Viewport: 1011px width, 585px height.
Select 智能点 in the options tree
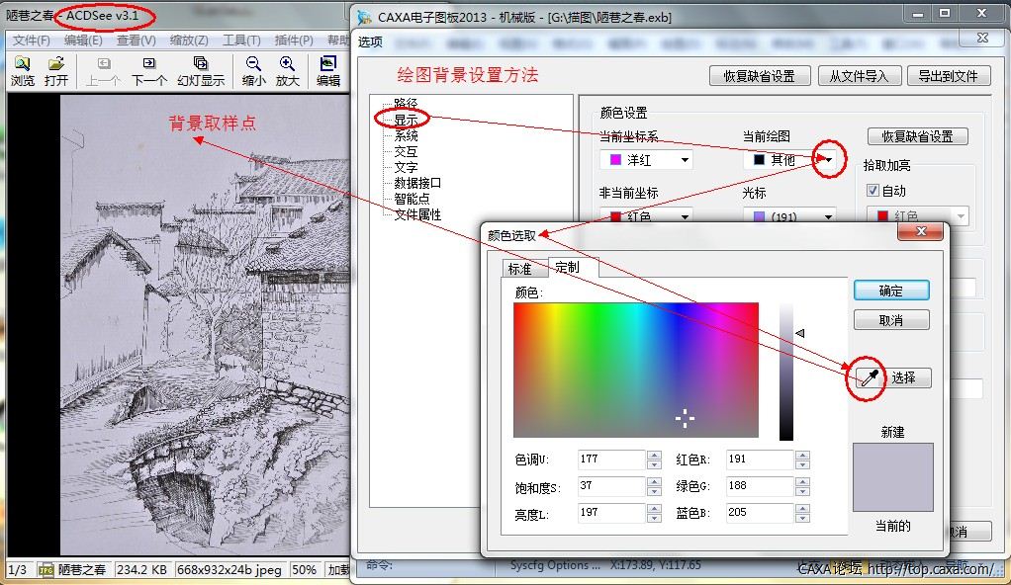pos(412,199)
